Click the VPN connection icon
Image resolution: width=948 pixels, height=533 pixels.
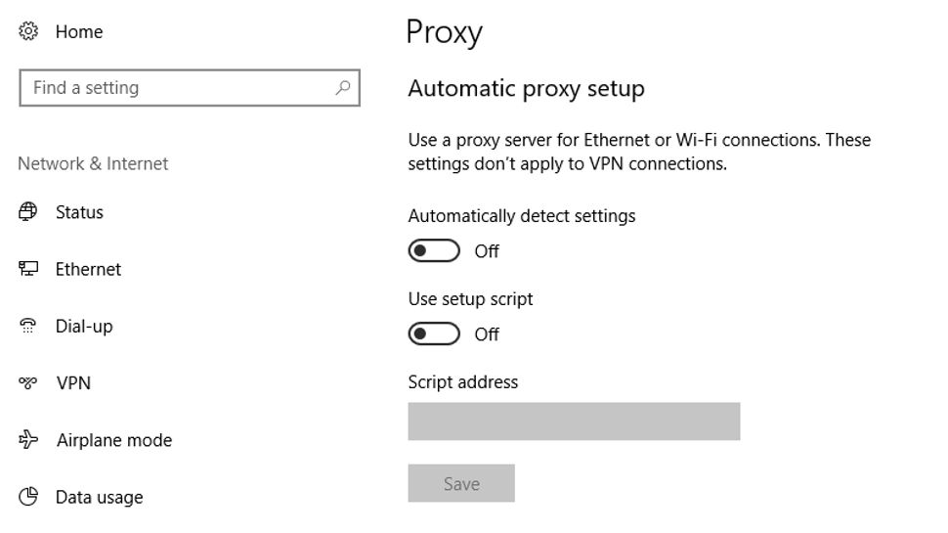[x=28, y=383]
